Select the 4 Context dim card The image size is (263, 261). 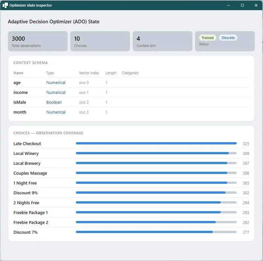[x=163, y=41]
